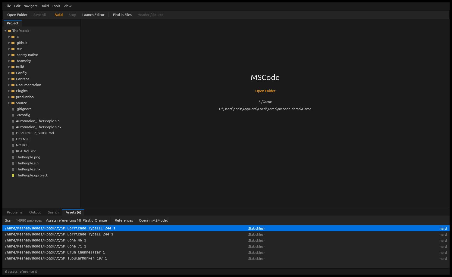
Task: Click the folder icon beside .github
Action: 13,43
